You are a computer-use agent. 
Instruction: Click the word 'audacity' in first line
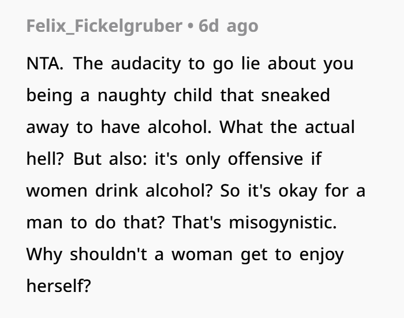[x=146, y=63]
